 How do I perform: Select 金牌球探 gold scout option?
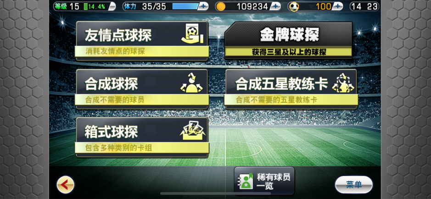[288, 40]
